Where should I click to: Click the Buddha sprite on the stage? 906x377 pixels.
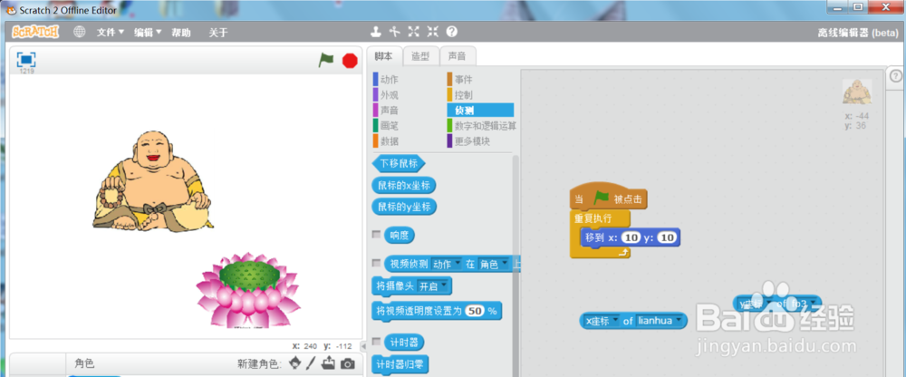tap(152, 181)
